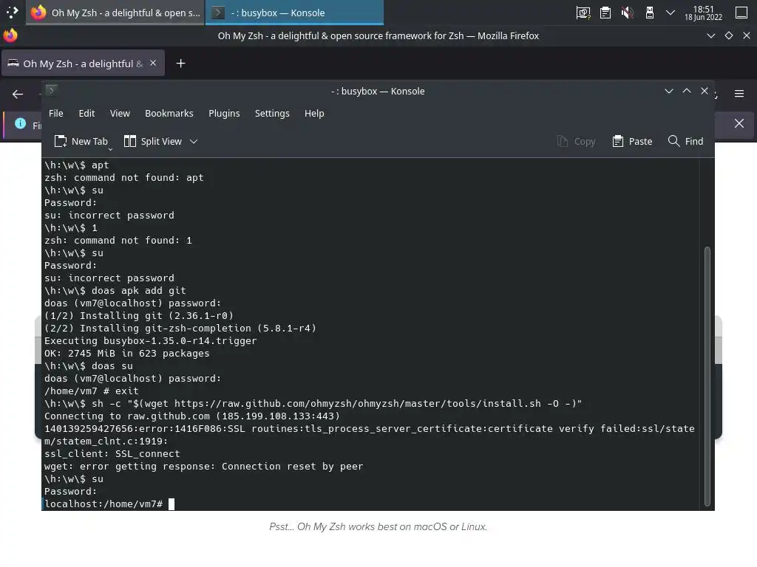This screenshot has width=757, height=567.
Task: Click the muted volume tray icon
Action: (627, 13)
